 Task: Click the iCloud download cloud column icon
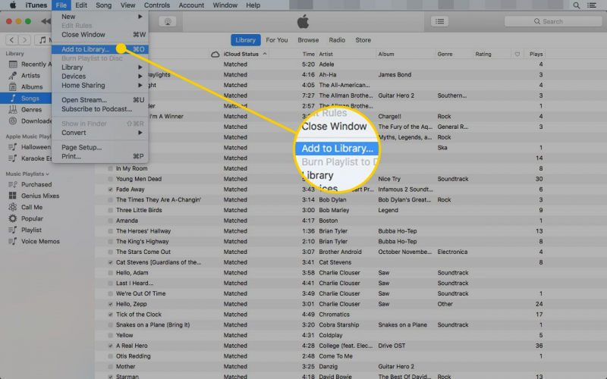pyautogui.click(x=215, y=55)
